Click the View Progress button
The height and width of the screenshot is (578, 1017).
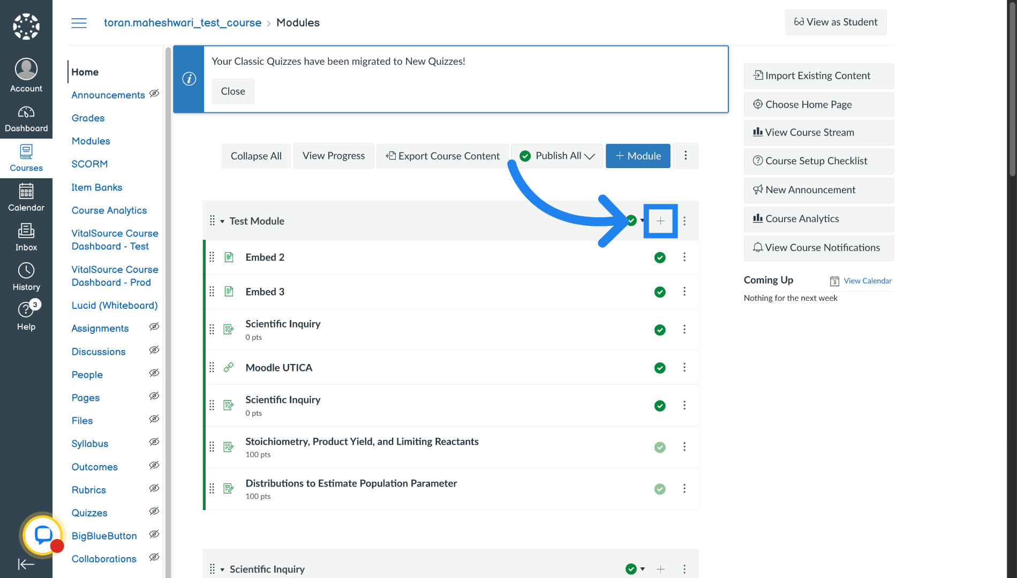click(x=334, y=156)
